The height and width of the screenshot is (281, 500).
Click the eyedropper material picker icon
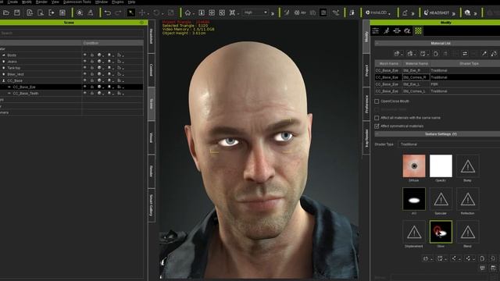point(484,54)
